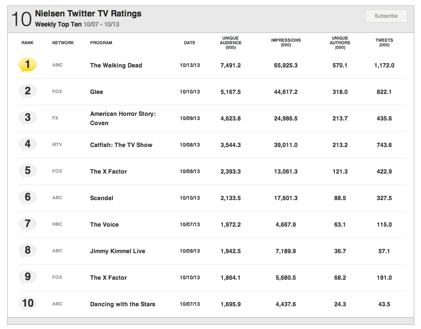Click the yellow rank 1 speech bubble
This screenshot has height=329, width=421.
pyautogui.click(x=28, y=65)
